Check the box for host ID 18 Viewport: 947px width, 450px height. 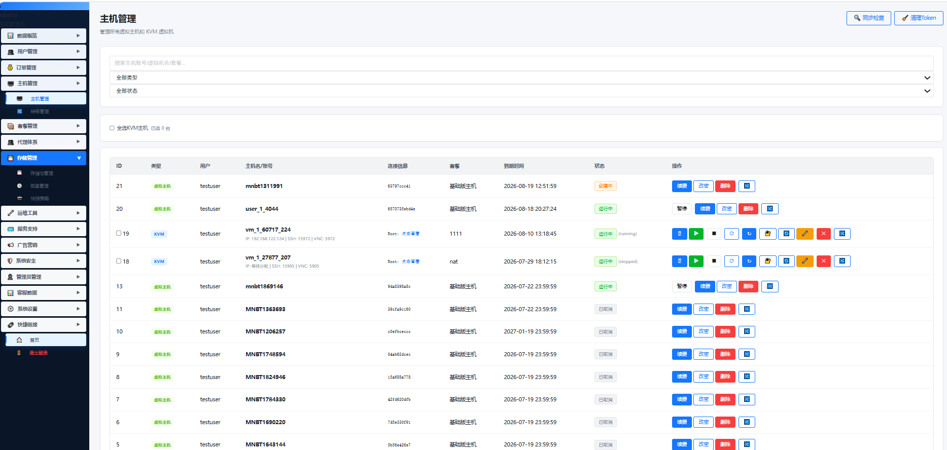(x=119, y=261)
